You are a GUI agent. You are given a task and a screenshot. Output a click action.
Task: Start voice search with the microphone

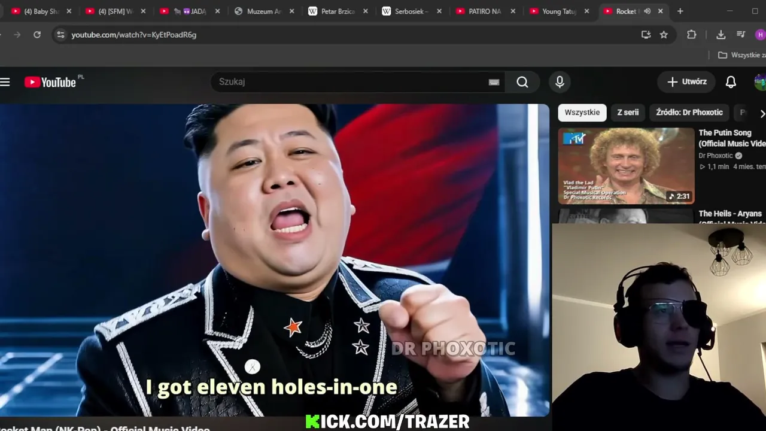coord(560,82)
